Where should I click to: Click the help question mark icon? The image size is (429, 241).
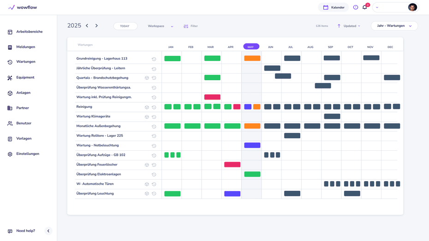(355, 7)
